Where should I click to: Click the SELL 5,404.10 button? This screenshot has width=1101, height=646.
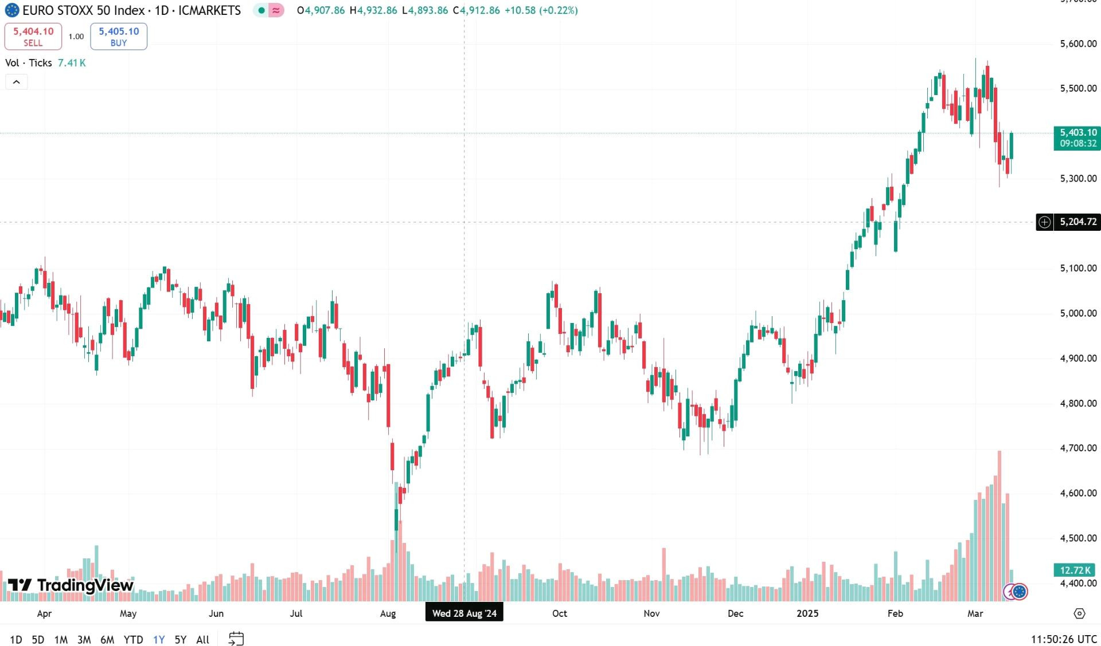click(33, 37)
